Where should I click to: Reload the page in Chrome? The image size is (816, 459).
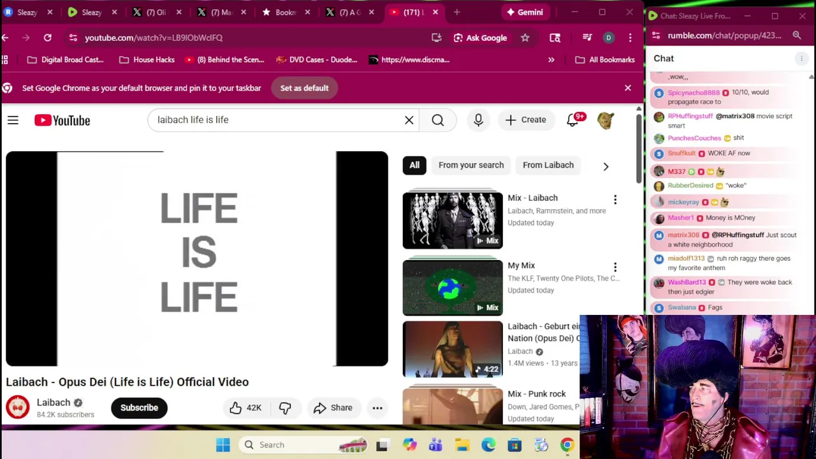47,38
